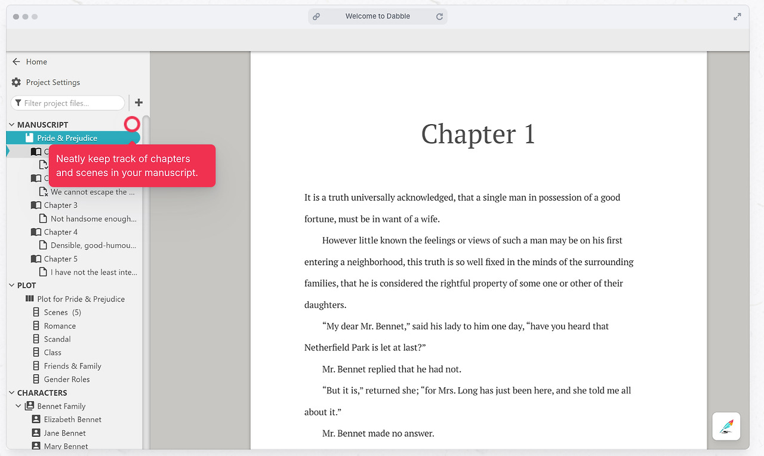Click the 'Netherfield Park is let at last?' line

tap(365, 348)
